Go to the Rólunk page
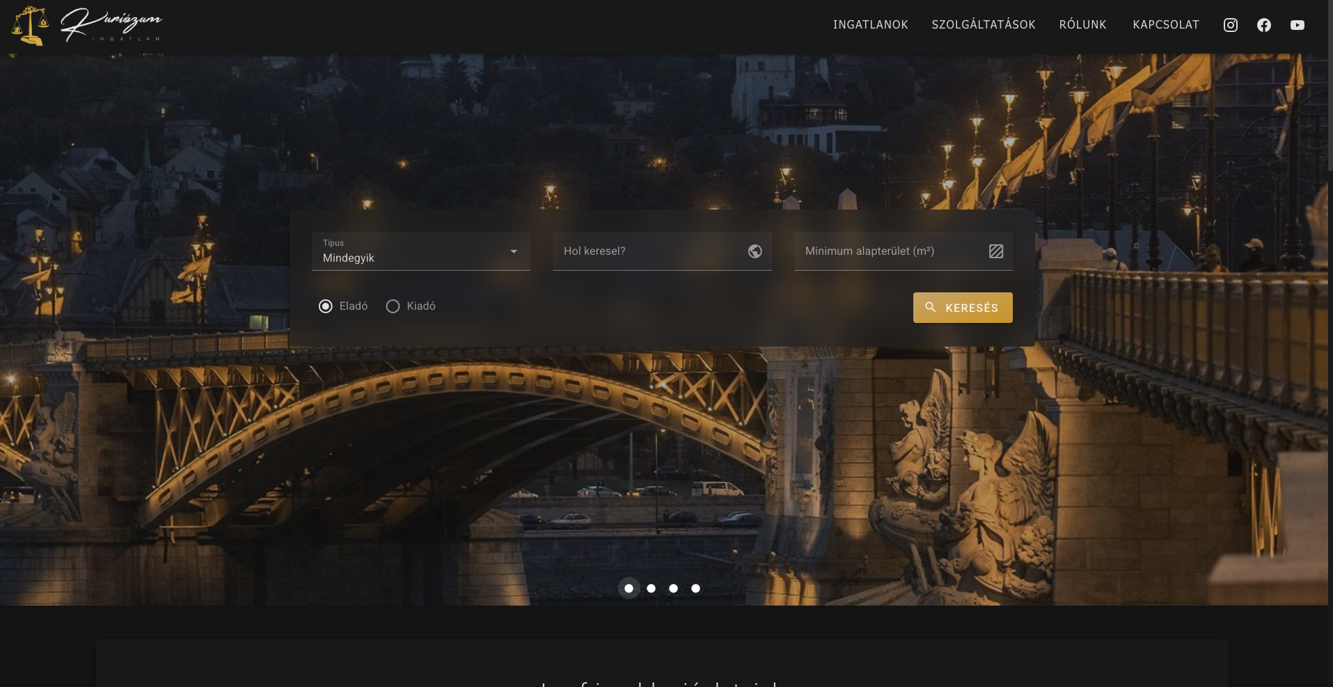Viewport: 1333px width, 687px height. pos(1082,25)
